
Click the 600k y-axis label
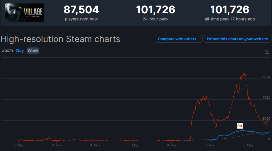click(x=266, y=77)
